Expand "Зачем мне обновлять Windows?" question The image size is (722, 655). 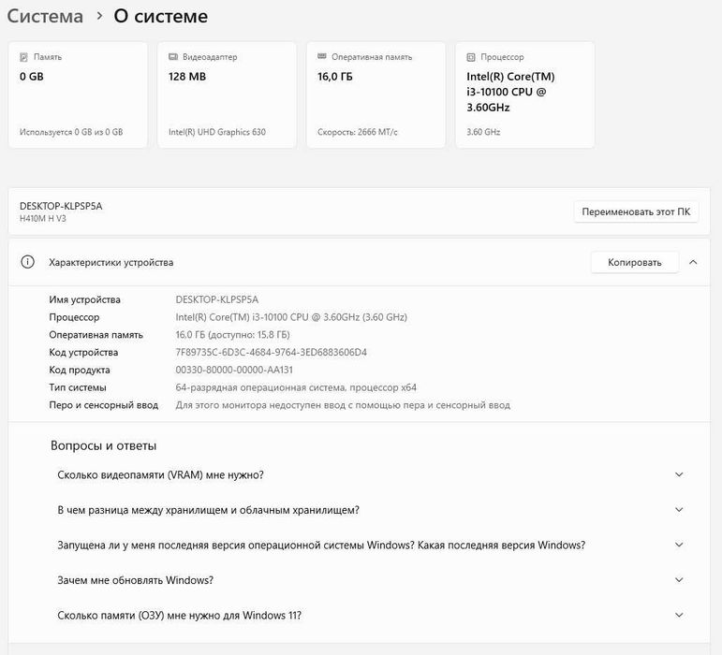679,580
